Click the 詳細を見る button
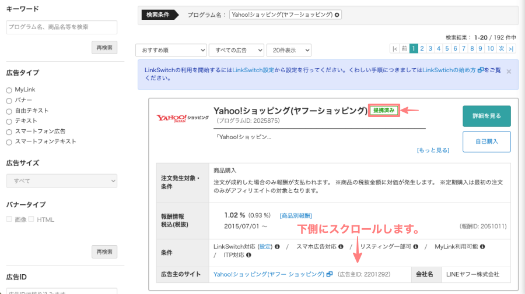Screen dimensions: 525x294 [x=487, y=116]
